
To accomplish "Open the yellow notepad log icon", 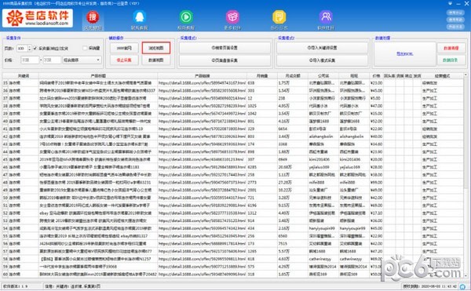I will [x=279, y=17].
